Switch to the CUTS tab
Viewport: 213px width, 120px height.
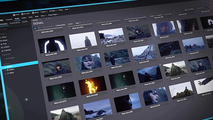[x=25, y=22]
